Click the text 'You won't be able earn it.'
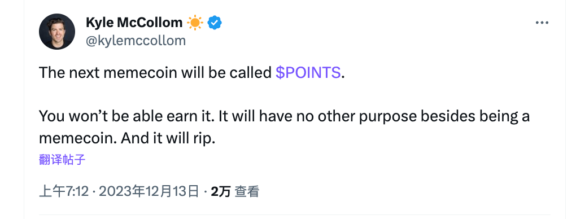Image resolution: width=576 pixels, height=219 pixels. pos(126,116)
